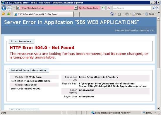Viewport: 161px width, 115px height.
Task: Click the Home page icon
Action: [x=112, y=14]
